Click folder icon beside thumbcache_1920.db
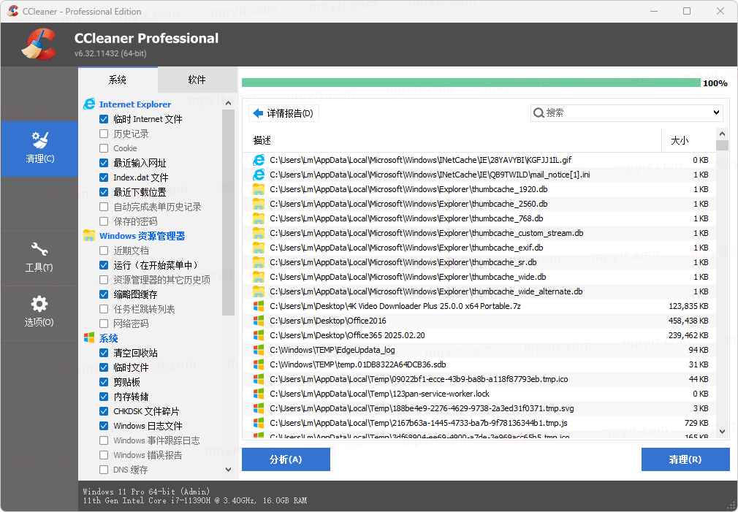Image resolution: width=738 pixels, height=512 pixels. pyautogui.click(x=259, y=189)
